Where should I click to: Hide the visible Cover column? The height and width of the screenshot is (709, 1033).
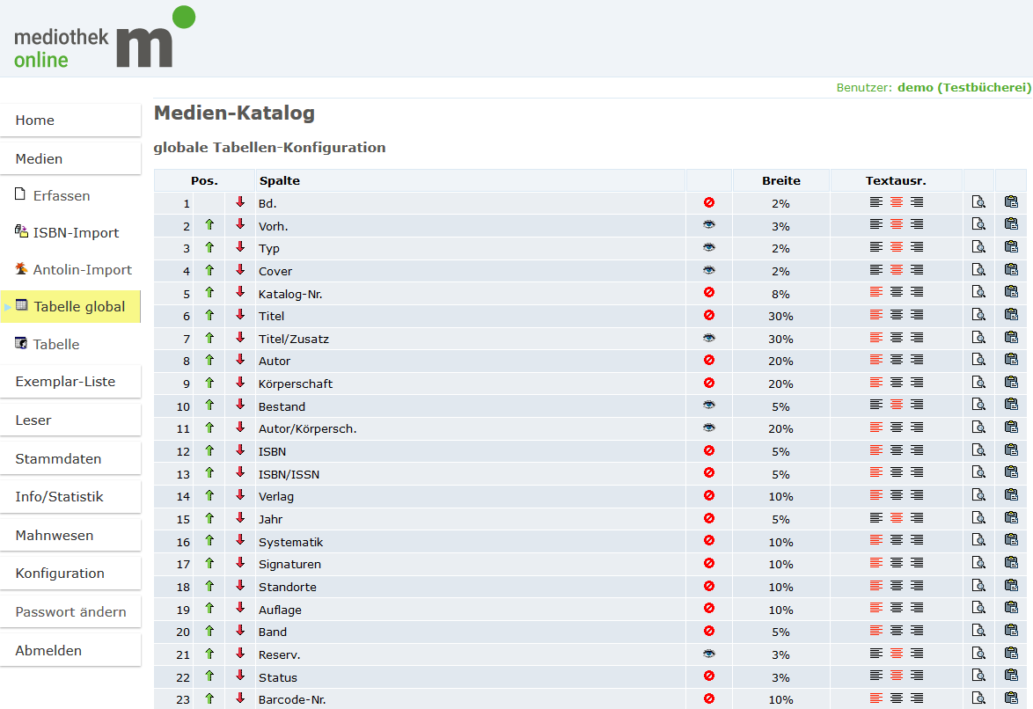point(709,270)
